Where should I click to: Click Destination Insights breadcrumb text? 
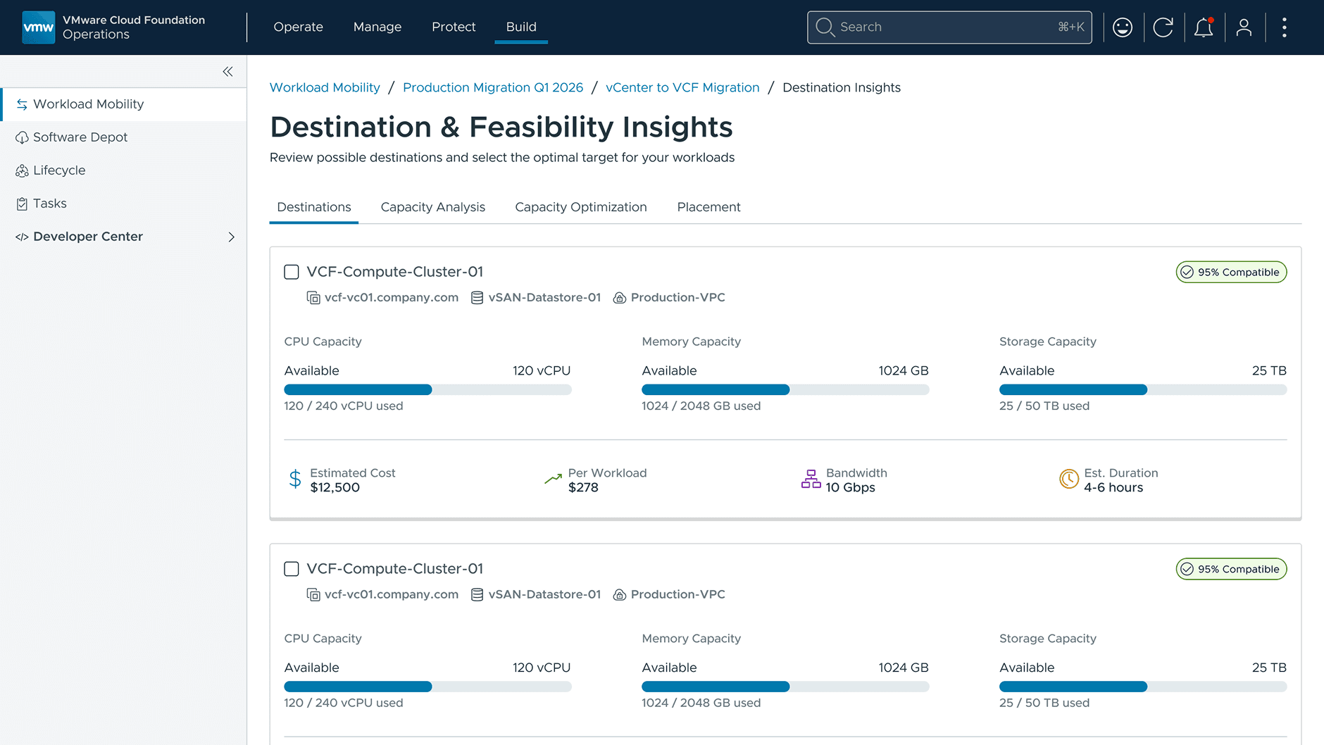[842, 87]
